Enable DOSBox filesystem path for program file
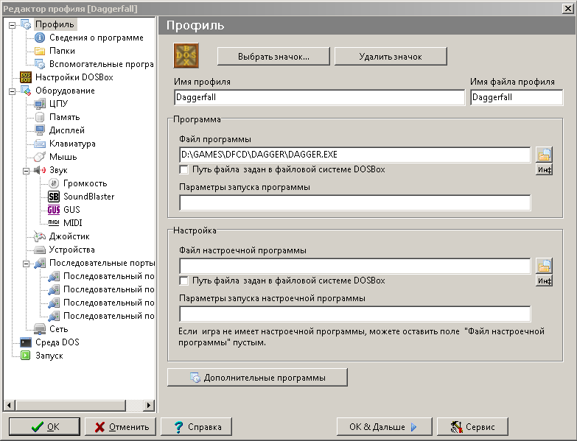This screenshot has height=441, width=577. click(184, 169)
